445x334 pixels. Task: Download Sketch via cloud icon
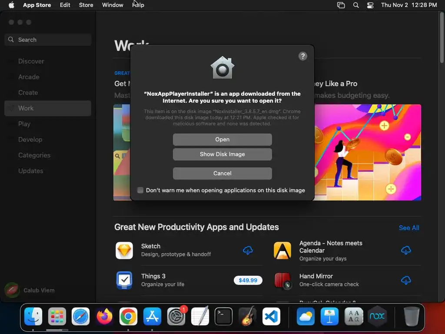point(248,250)
